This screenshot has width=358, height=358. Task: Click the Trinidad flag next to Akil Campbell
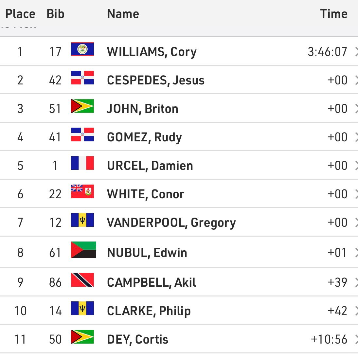pos(82,280)
